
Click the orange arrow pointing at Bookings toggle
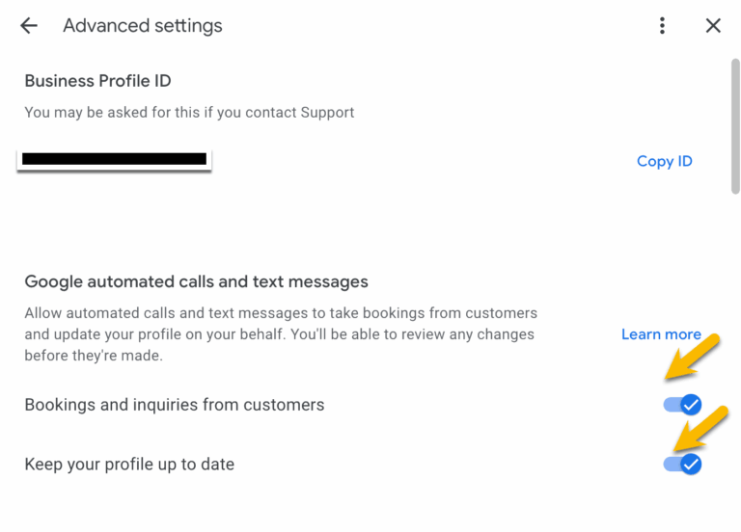tap(697, 357)
